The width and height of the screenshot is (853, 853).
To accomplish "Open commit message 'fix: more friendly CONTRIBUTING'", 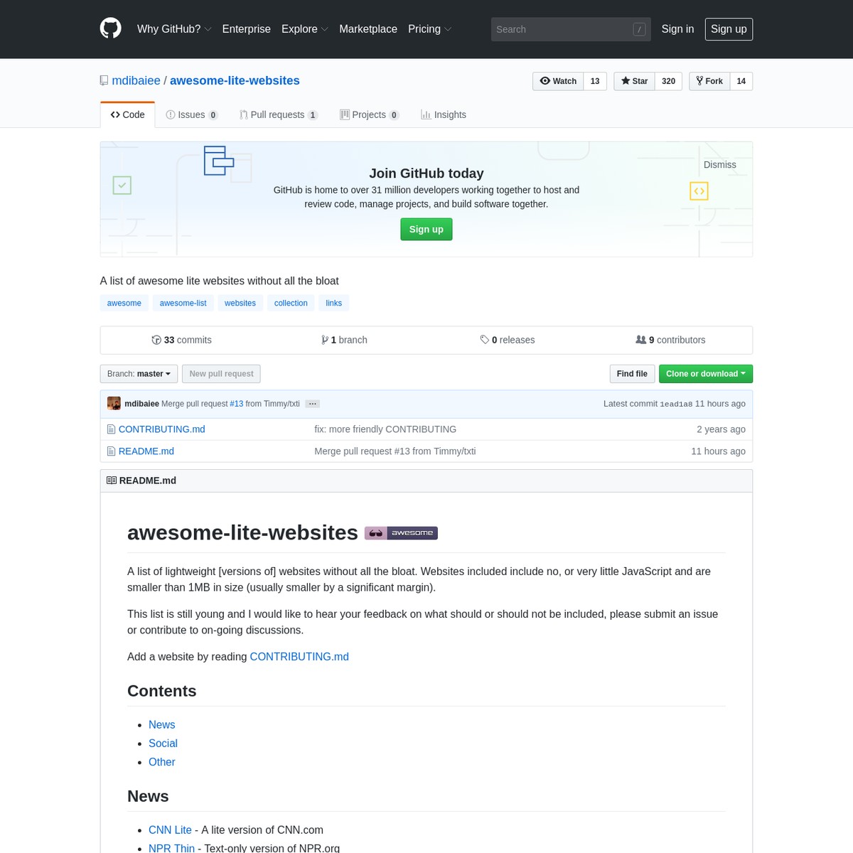I will click(x=385, y=429).
